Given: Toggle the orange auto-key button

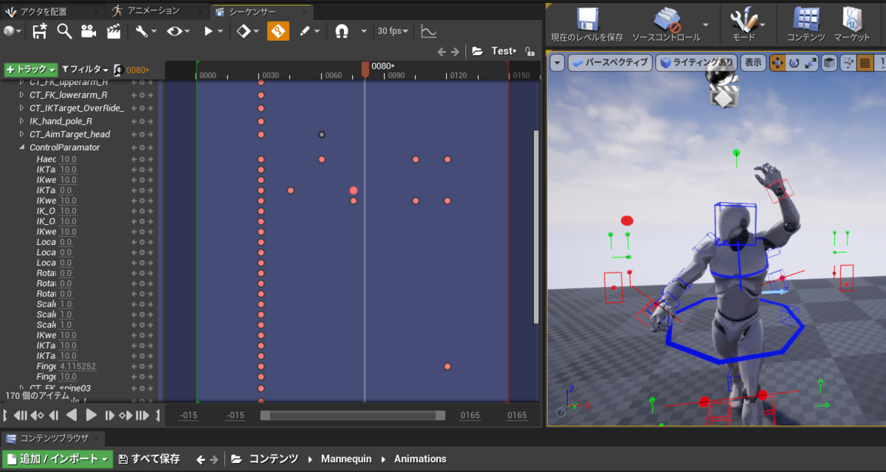Looking at the screenshot, I should [278, 31].
